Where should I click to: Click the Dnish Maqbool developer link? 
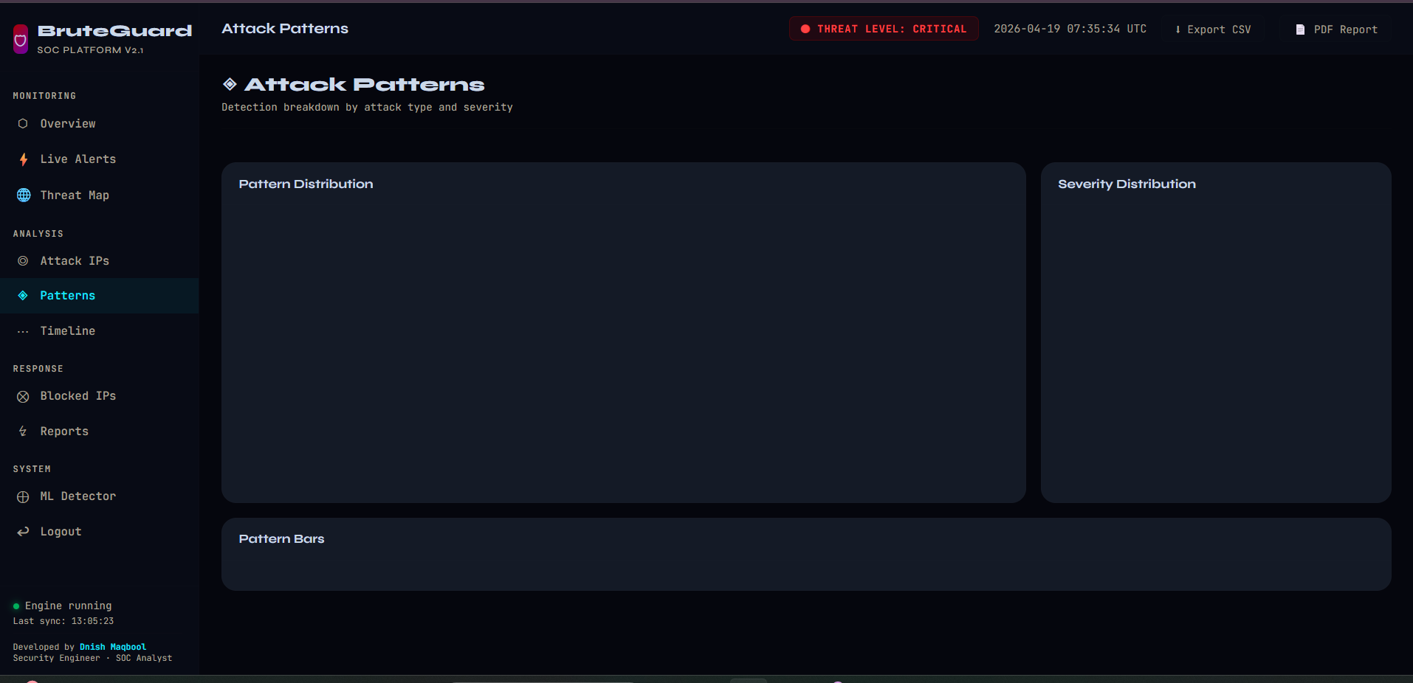point(113,647)
